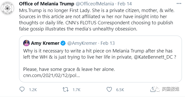This screenshot has width=185, height=97.
Task: Open Office of Melania Trump profile avatar
Action: pyautogui.click(x=7, y=8)
